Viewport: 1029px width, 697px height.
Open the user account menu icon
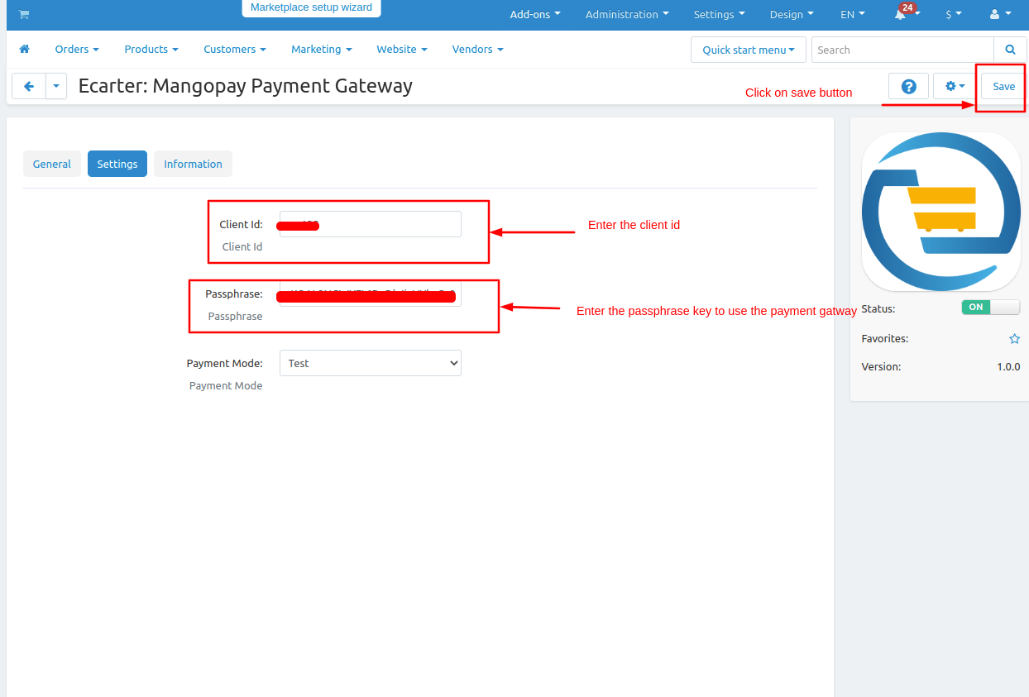1000,14
